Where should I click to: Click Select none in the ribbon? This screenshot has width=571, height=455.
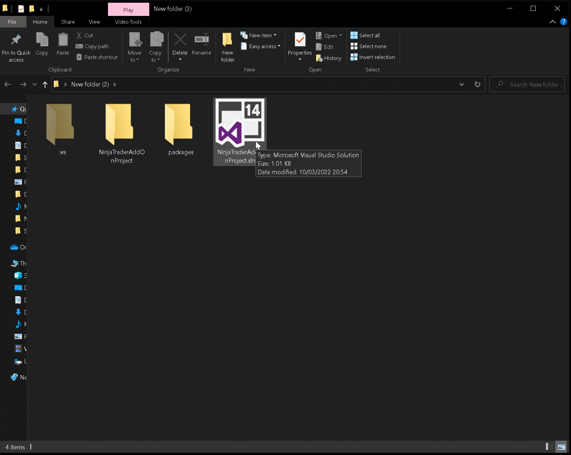click(369, 46)
